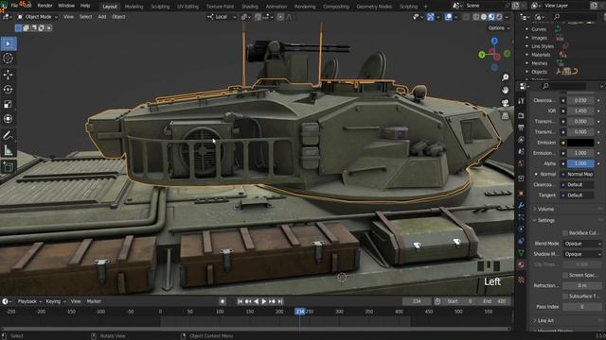The height and width of the screenshot is (340, 606).
Task: Add a new workspace with plus tab
Action: (x=426, y=7)
